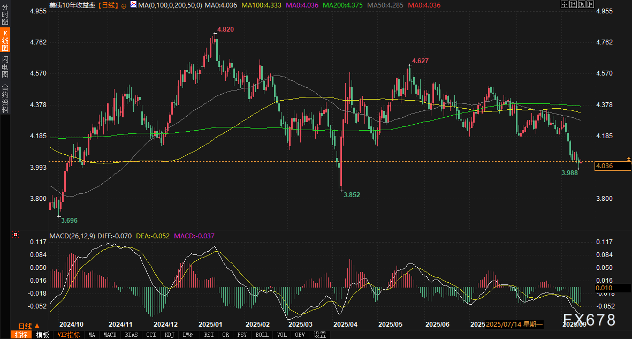This screenshot has width=632, height=339.
Task: Click the MA indicator chart icon beside MA(0,100,0,200,50,0)
Action: coord(133,5)
